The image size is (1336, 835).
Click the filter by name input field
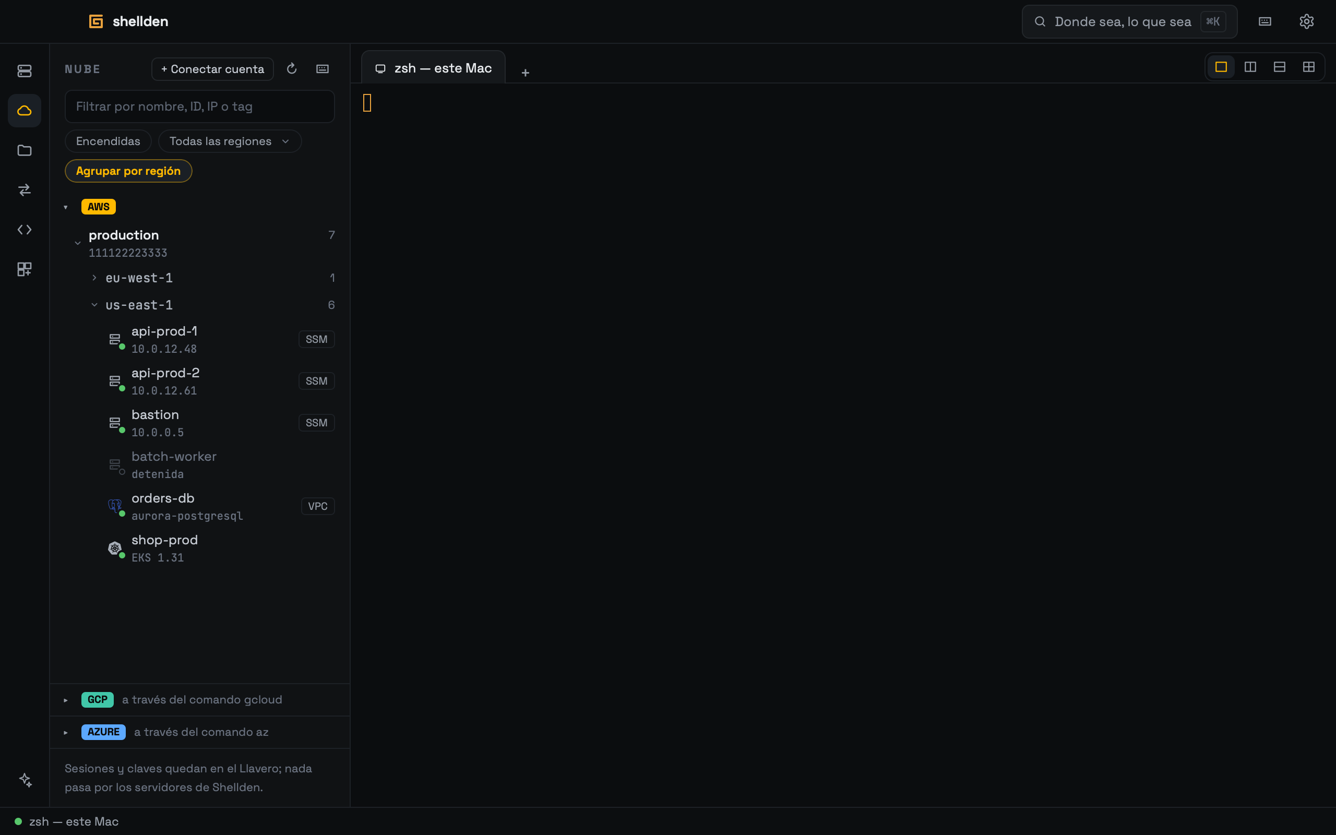point(200,106)
